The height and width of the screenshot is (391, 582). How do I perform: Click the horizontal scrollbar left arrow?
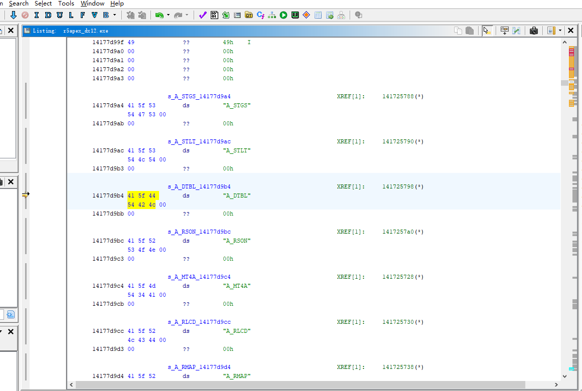point(72,384)
